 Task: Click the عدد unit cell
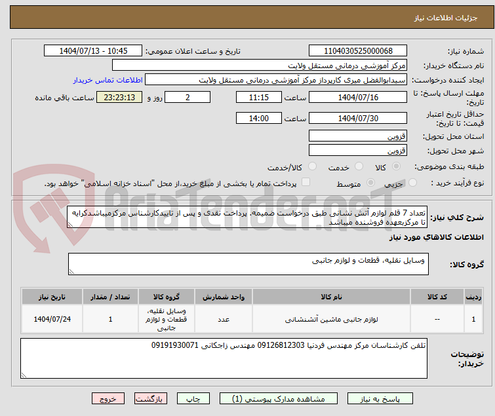pyautogui.click(x=224, y=319)
